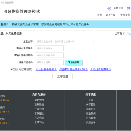Click the 立即注册 button
This screenshot has width=131, height=131.
coord(63,76)
